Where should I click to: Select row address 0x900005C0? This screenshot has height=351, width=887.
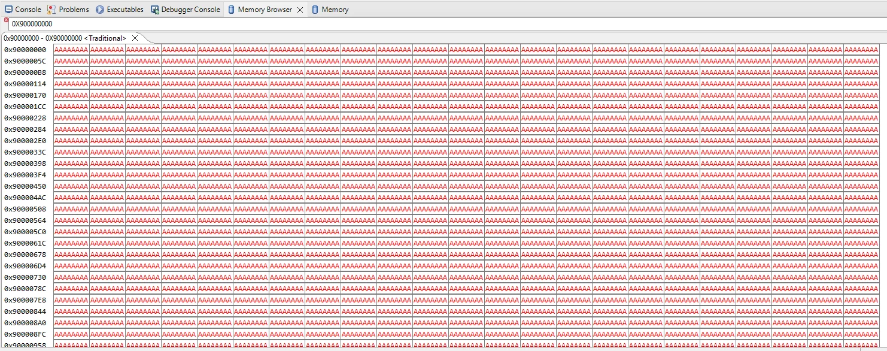pos(25,232)
